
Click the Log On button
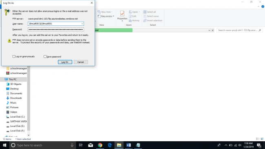point(65,62)
